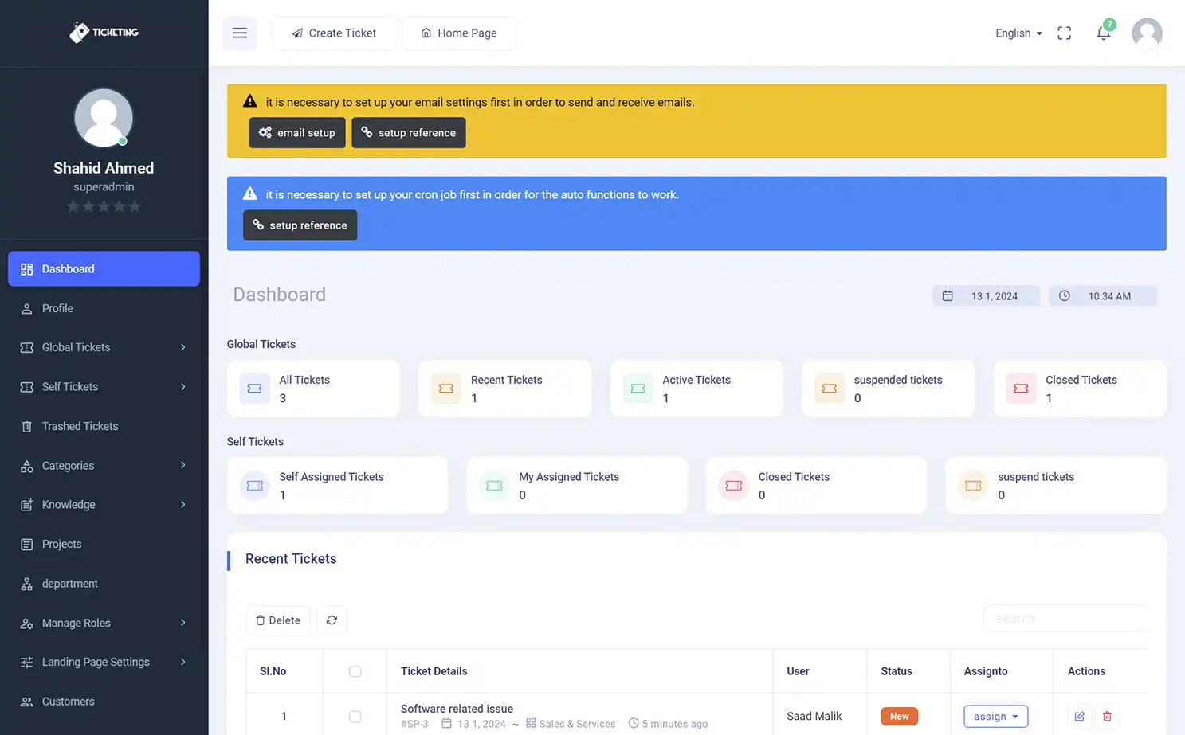Delete the Software related issue ticket
Viewport: 1185px width, 735px height.
pos(1107,716)
